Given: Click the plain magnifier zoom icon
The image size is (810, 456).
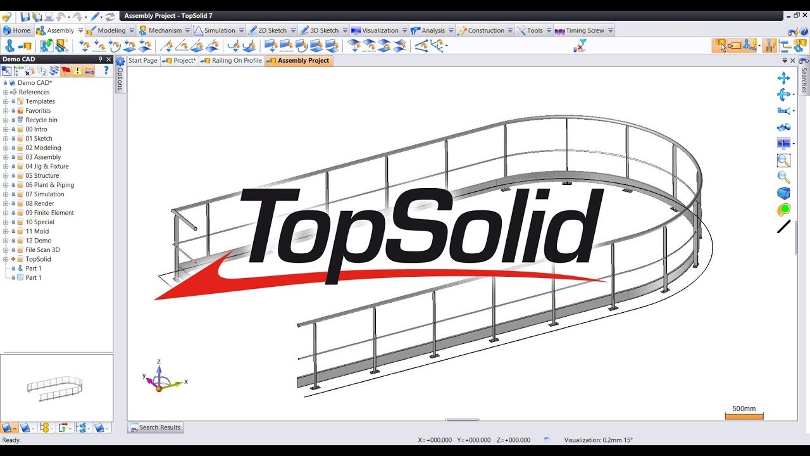Looking at the screenshot, I should point(783,177).
